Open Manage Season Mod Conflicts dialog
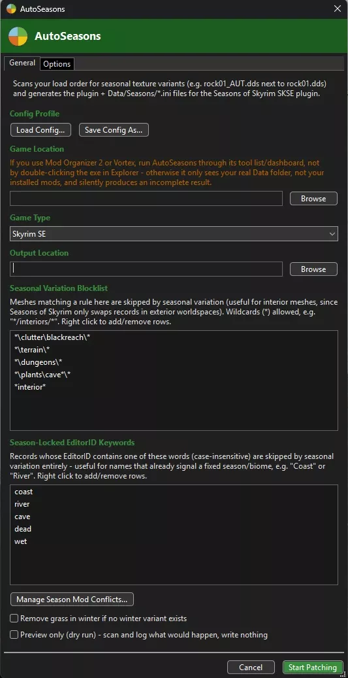 point(72,600)
